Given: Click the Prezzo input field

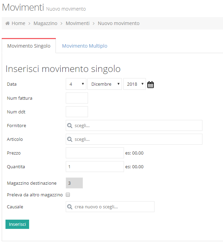Looking at the screenshot, I should [x=95, y=153].
